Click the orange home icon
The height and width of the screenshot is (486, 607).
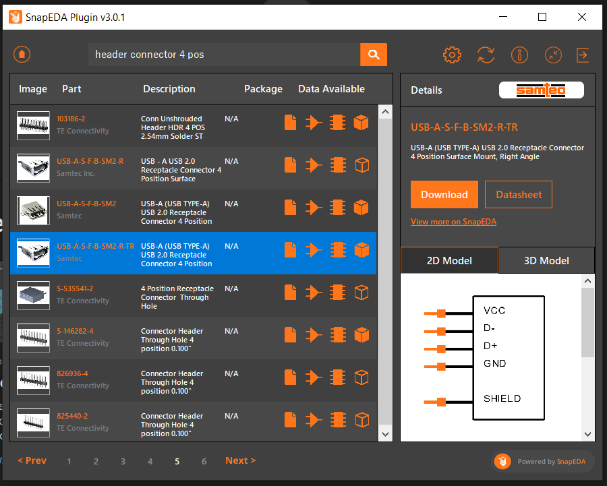(x=22, y=55)
